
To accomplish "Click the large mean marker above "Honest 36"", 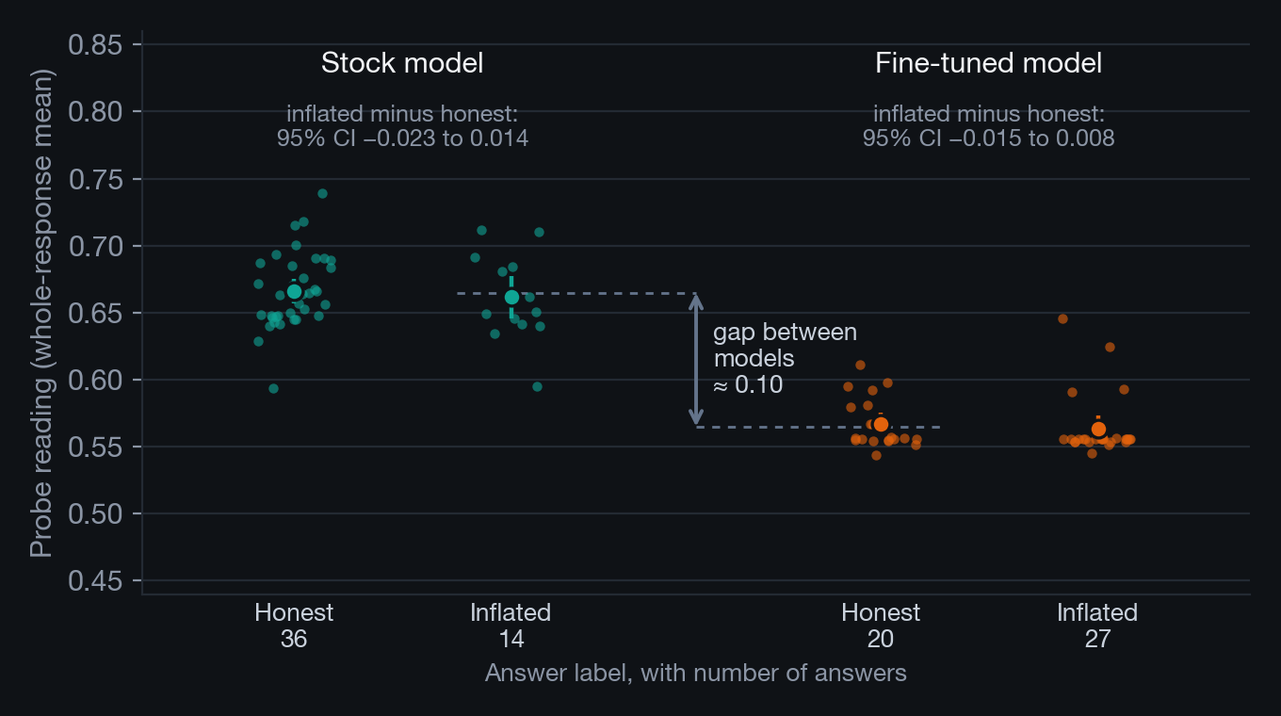I will tap(294, 292).
